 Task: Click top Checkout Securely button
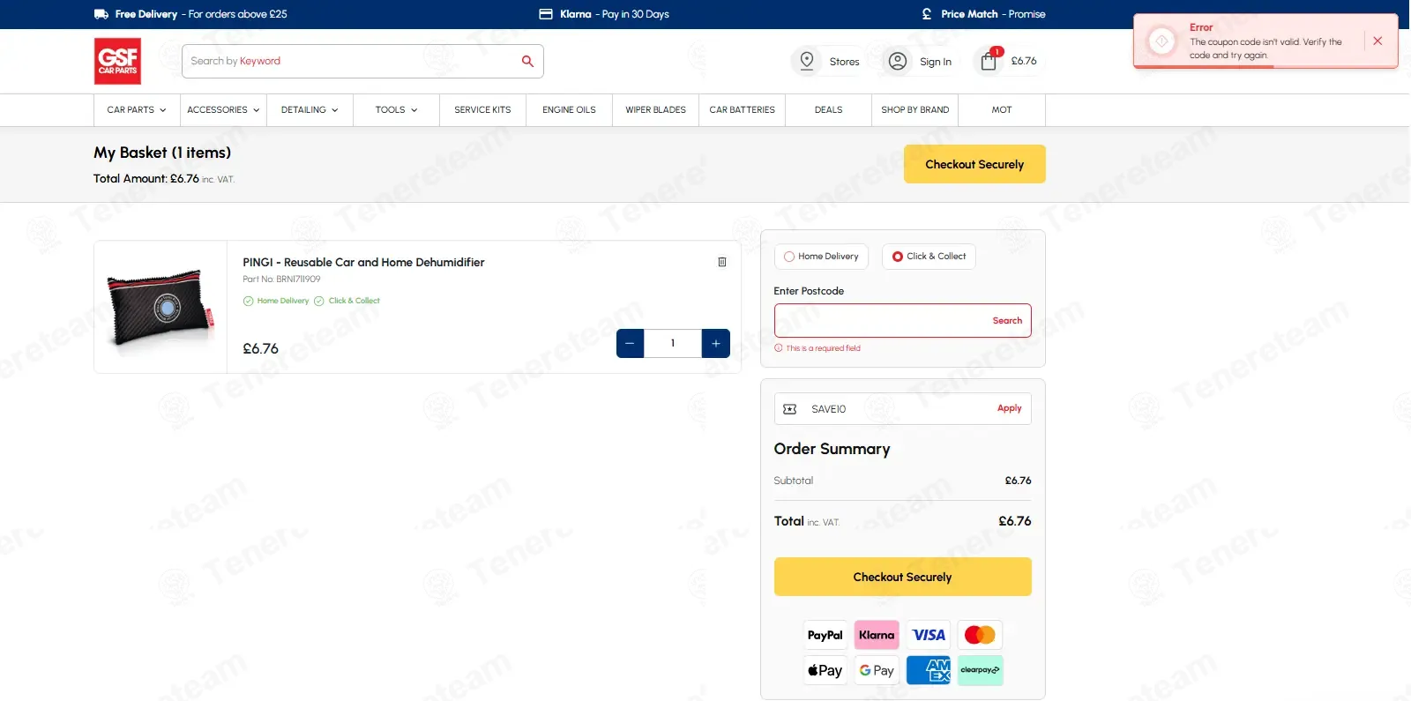pos(974,164)
